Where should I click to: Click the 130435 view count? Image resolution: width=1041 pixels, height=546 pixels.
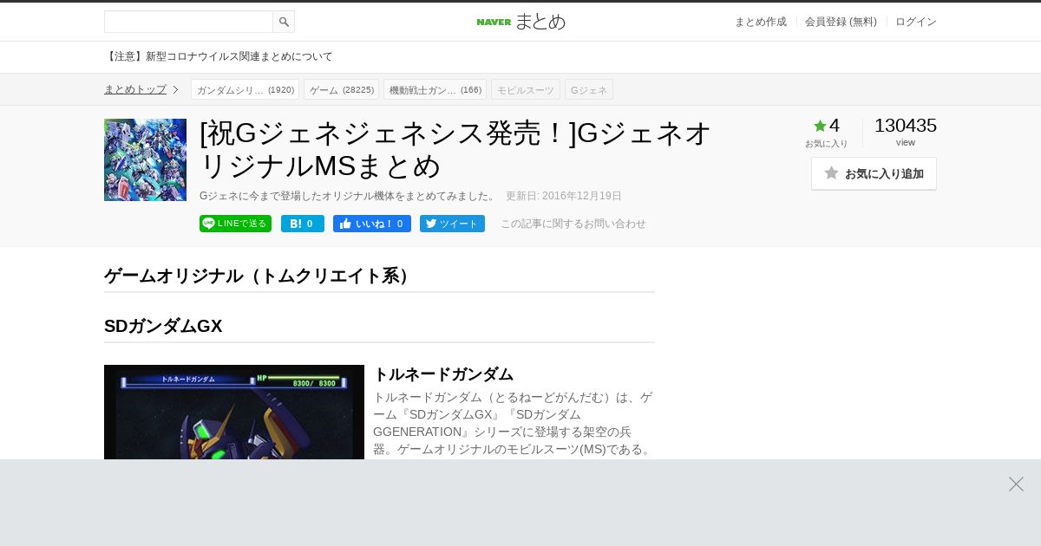point(905,127)
